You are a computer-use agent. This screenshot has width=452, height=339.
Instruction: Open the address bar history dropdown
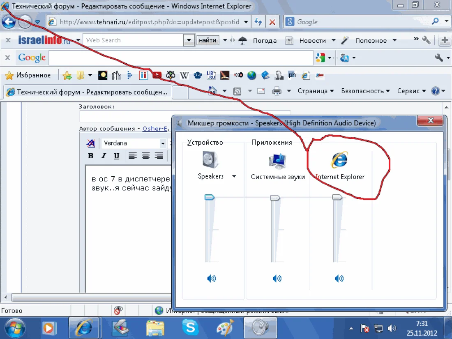pyautogui.click(x=246, y=22)
